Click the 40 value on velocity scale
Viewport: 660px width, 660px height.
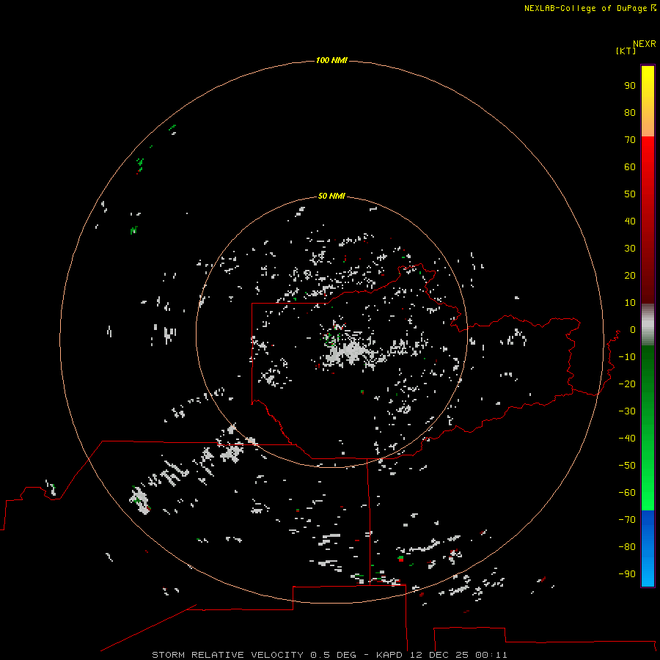click(630, 221)
